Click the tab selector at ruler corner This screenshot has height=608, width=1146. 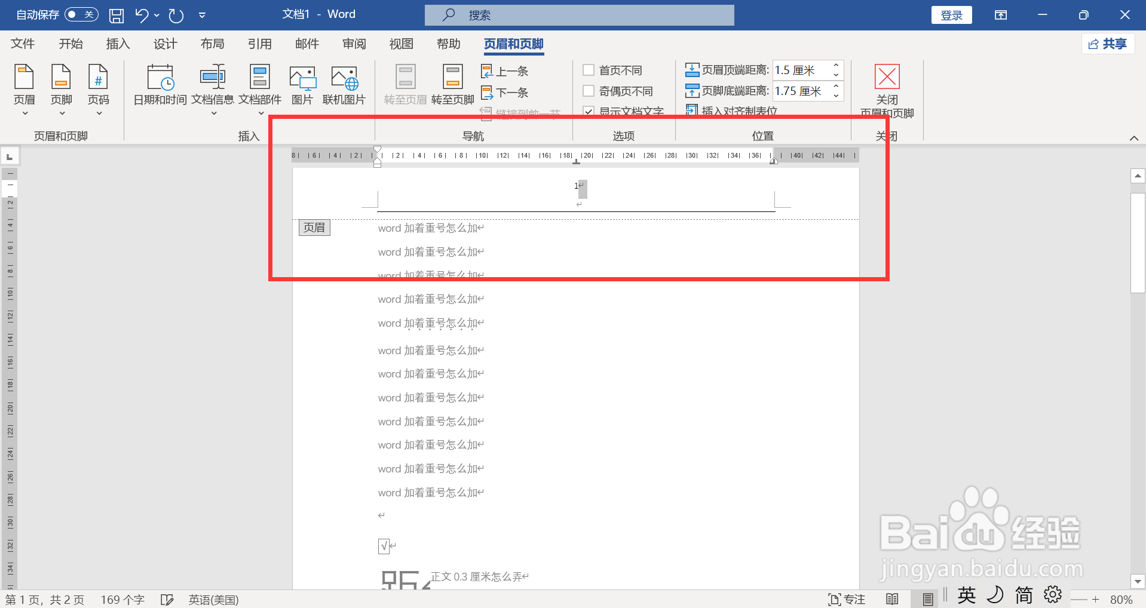10,156
